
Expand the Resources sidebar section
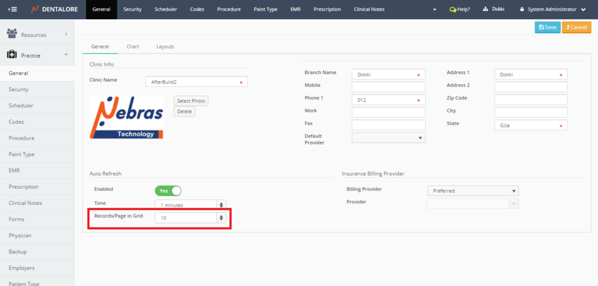tap(65, 35)
